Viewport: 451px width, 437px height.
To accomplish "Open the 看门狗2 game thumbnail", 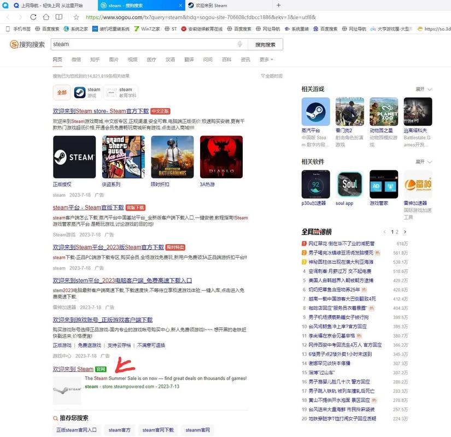I will tap(349, 111).
